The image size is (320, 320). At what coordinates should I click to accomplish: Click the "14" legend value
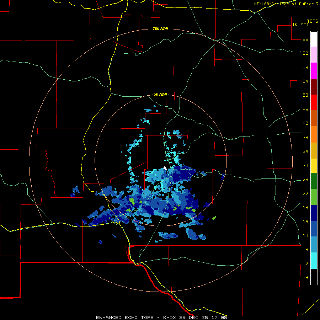(305, 222)
